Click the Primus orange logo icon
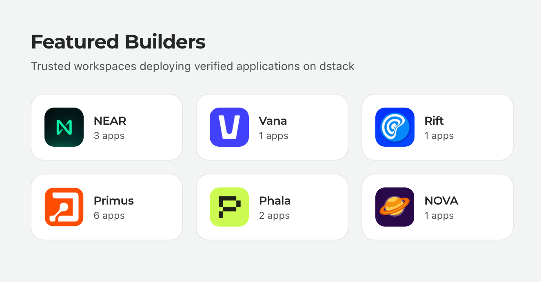 (x=64, y=207)
